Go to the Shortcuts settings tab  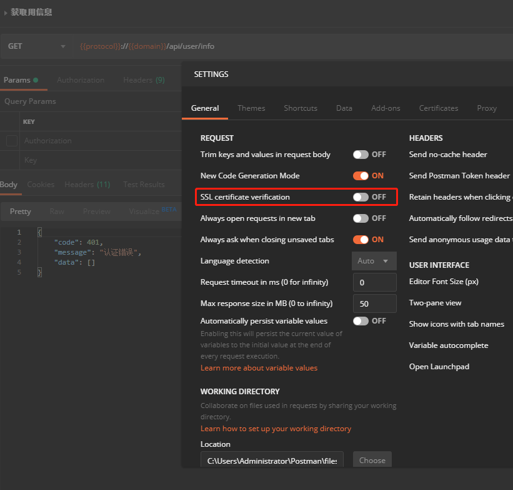coord(301,108)
